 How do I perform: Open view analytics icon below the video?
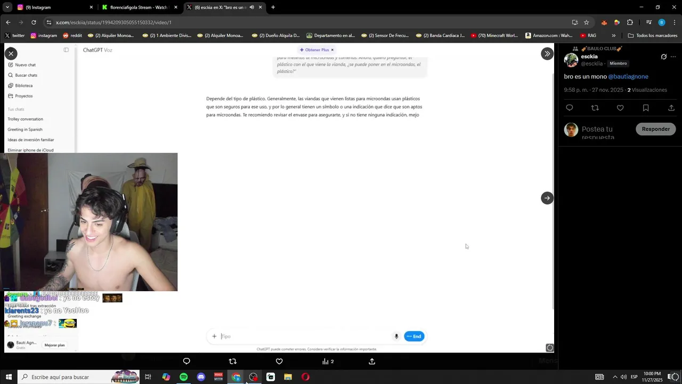[328, 361]
